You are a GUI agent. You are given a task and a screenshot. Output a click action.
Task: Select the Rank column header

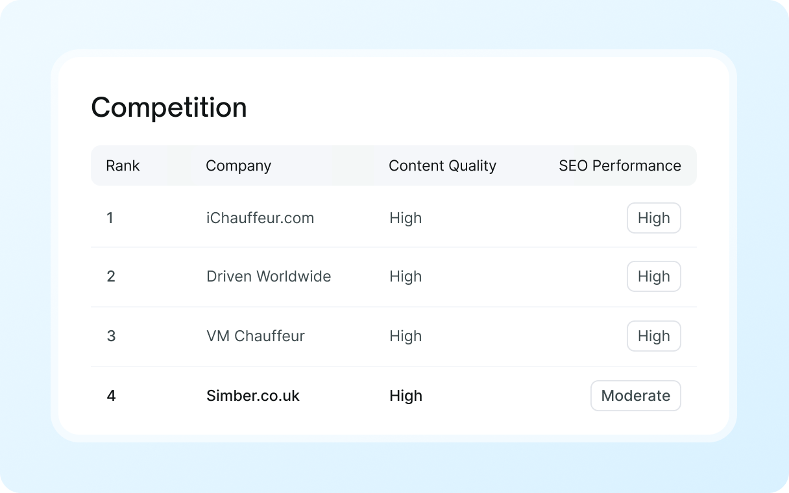[123, 165]
